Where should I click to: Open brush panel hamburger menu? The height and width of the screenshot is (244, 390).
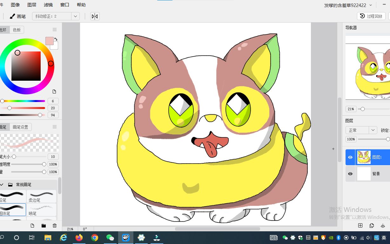[x=55, y=127]
